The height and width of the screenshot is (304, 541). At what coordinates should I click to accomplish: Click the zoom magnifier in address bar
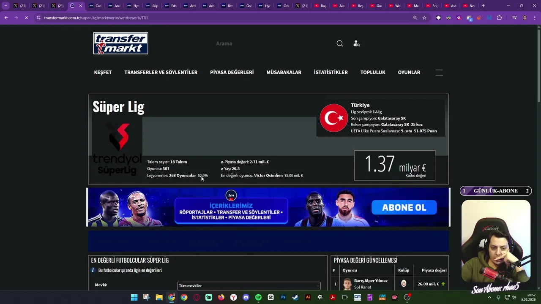click(415, 18)
